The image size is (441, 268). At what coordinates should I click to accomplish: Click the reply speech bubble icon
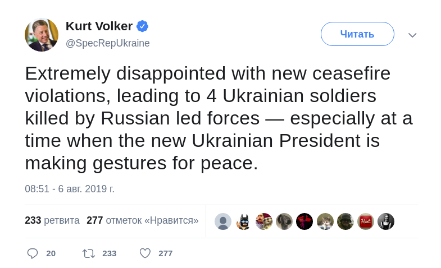(x=33, y=253)
